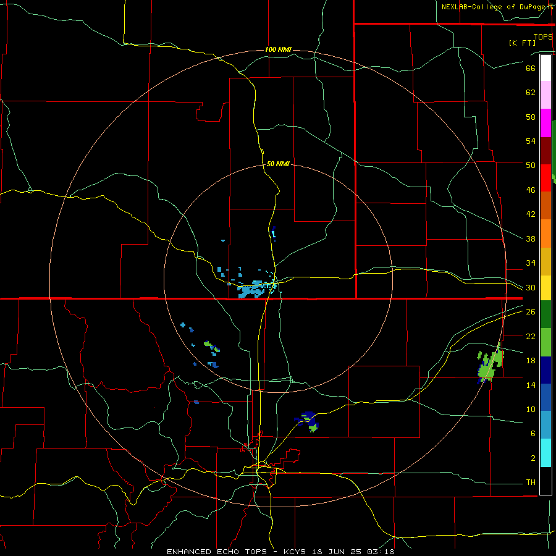Select the light blue legend swatch
Screen dimensions: 556x556
pos(545,425)
